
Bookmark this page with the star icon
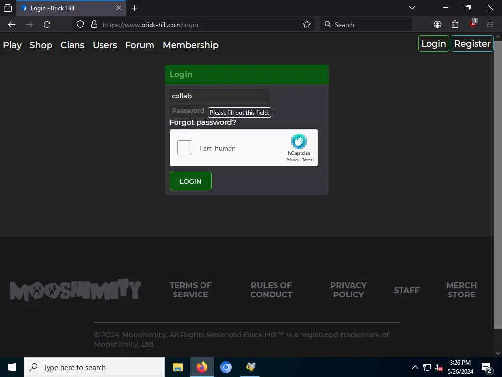[307, 25]
